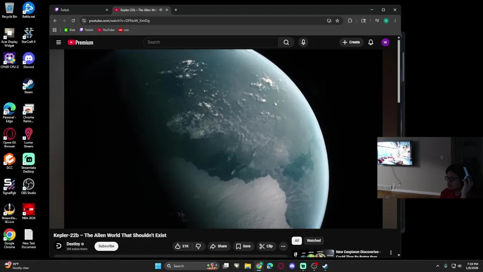Open Chrome media control icon
483x272 pixels.
click(377, 21)
